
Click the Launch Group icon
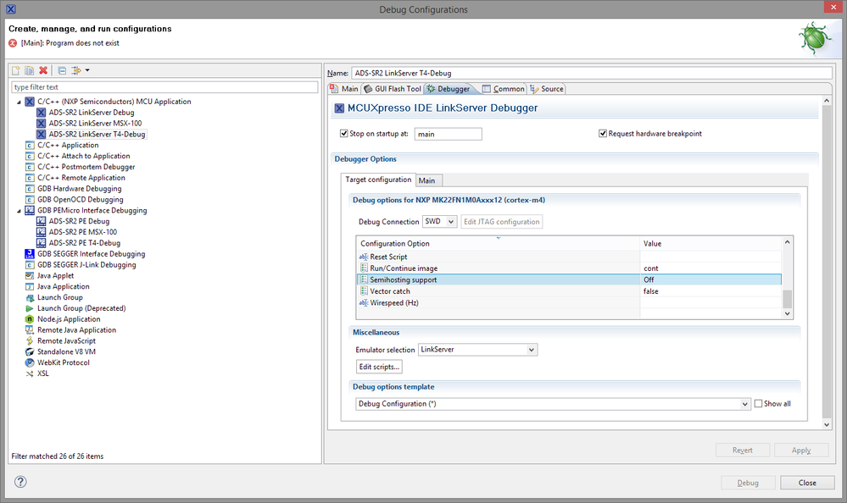coord(30,297)
